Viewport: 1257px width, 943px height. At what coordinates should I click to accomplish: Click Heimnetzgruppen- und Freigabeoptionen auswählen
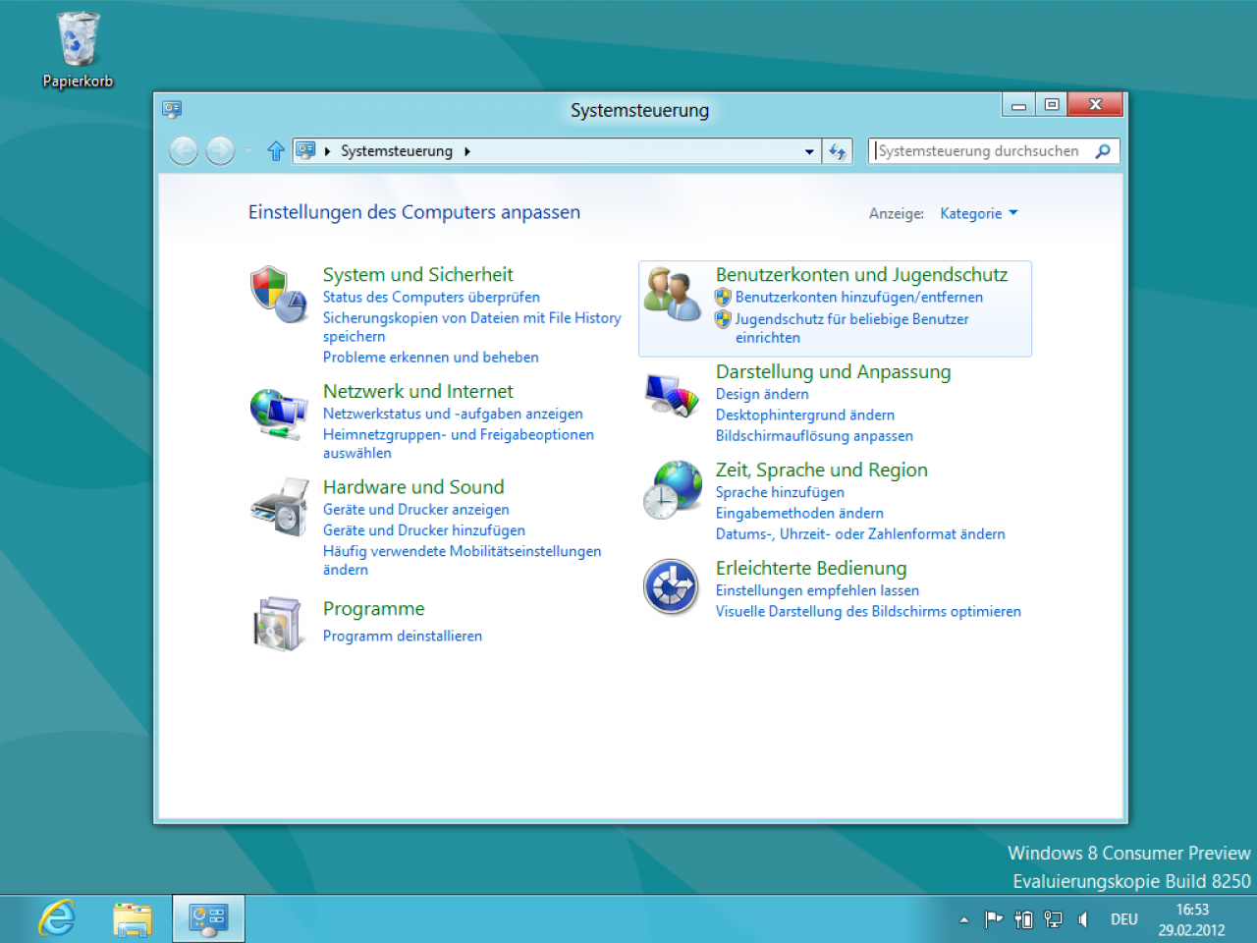coord(458,444)
